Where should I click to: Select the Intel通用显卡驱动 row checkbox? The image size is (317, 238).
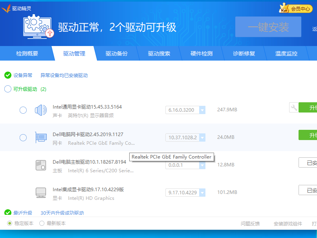(x=23, y=110)
